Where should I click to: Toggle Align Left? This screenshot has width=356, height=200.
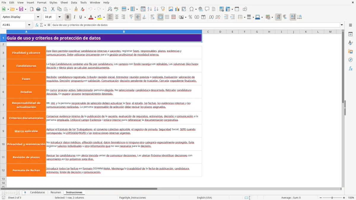[110, 17]
